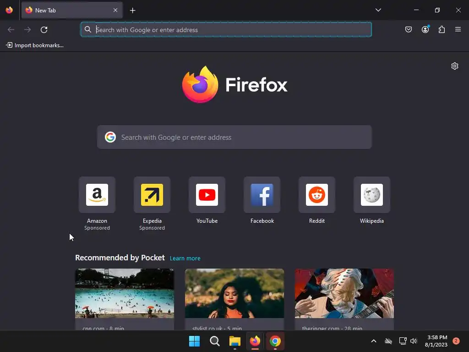Expand the List all tabs chevron
Screen dimensions: 469x352
[378, 10]
